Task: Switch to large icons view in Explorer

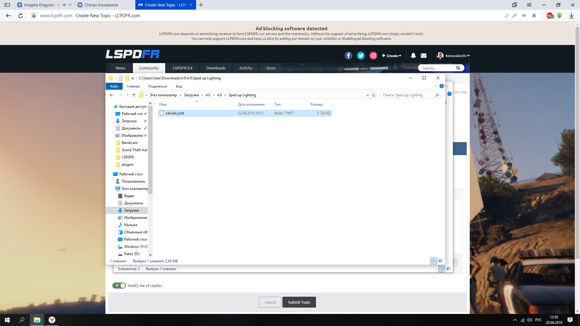Action: tap(440, 261)
